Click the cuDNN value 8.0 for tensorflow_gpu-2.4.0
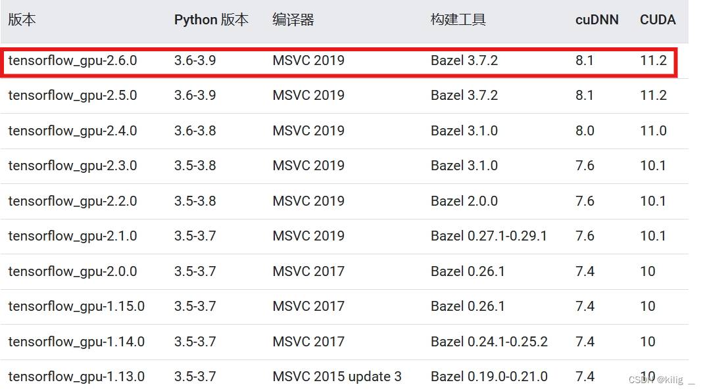The image size is (705, 391). pyautogui.click(x=585, y=130)
